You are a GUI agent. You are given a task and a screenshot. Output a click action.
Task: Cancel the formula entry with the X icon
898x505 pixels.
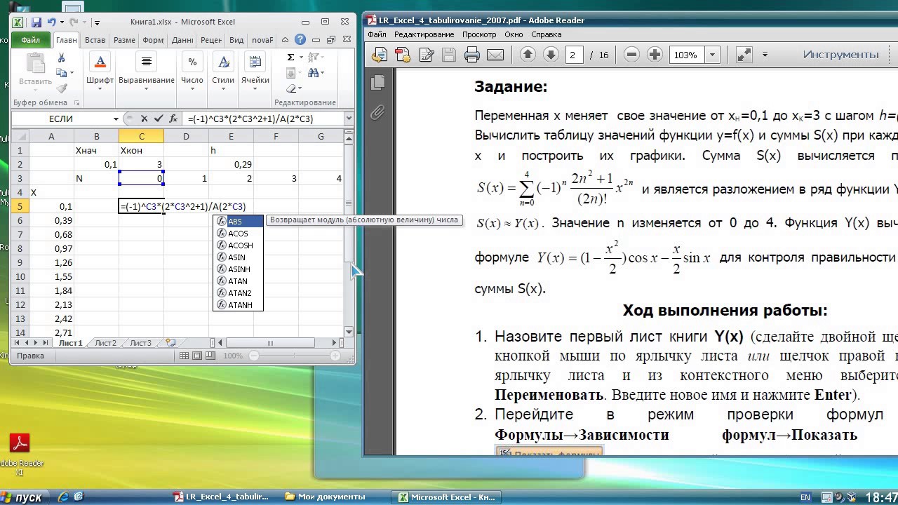click(x=145, y=119)
